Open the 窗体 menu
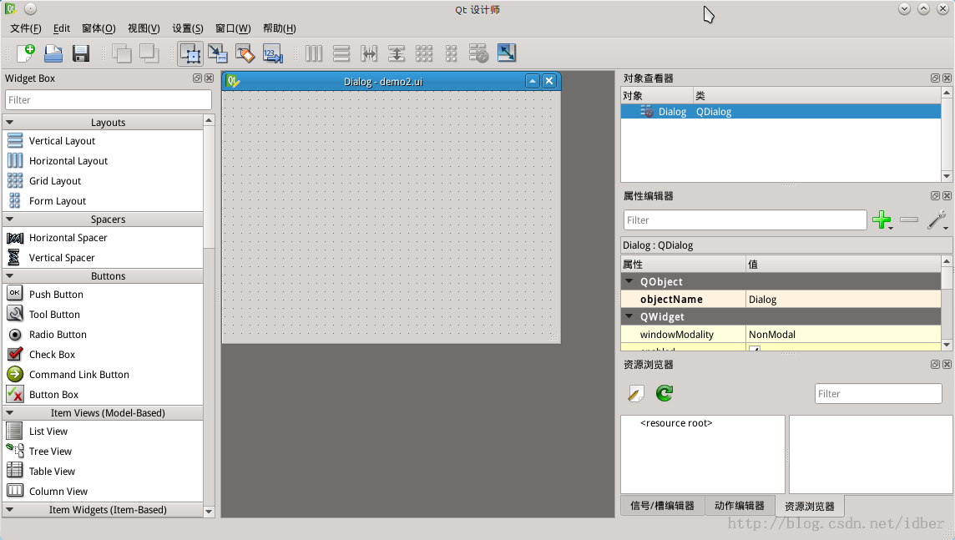The image size is (955, 540). [98, 28]
